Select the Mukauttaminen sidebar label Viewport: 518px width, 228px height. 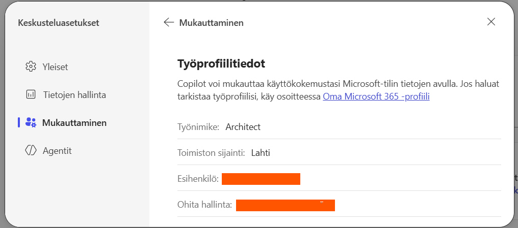point(74,122)
